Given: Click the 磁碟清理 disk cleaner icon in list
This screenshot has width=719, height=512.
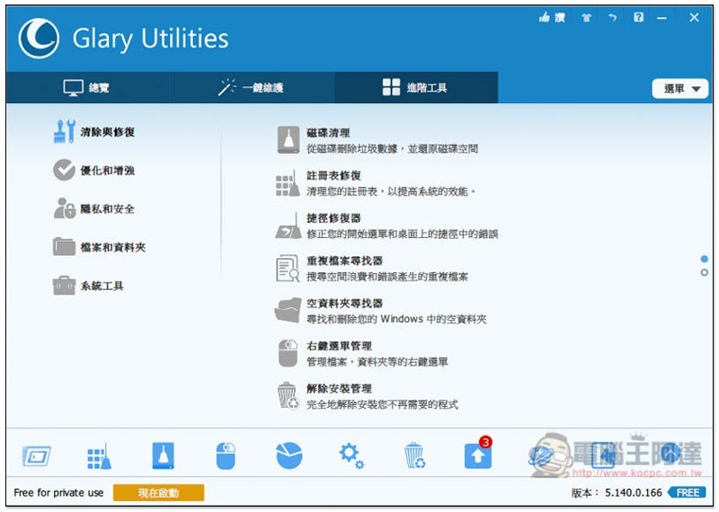Looking at the screenshot, I should (x=288, y=140).
